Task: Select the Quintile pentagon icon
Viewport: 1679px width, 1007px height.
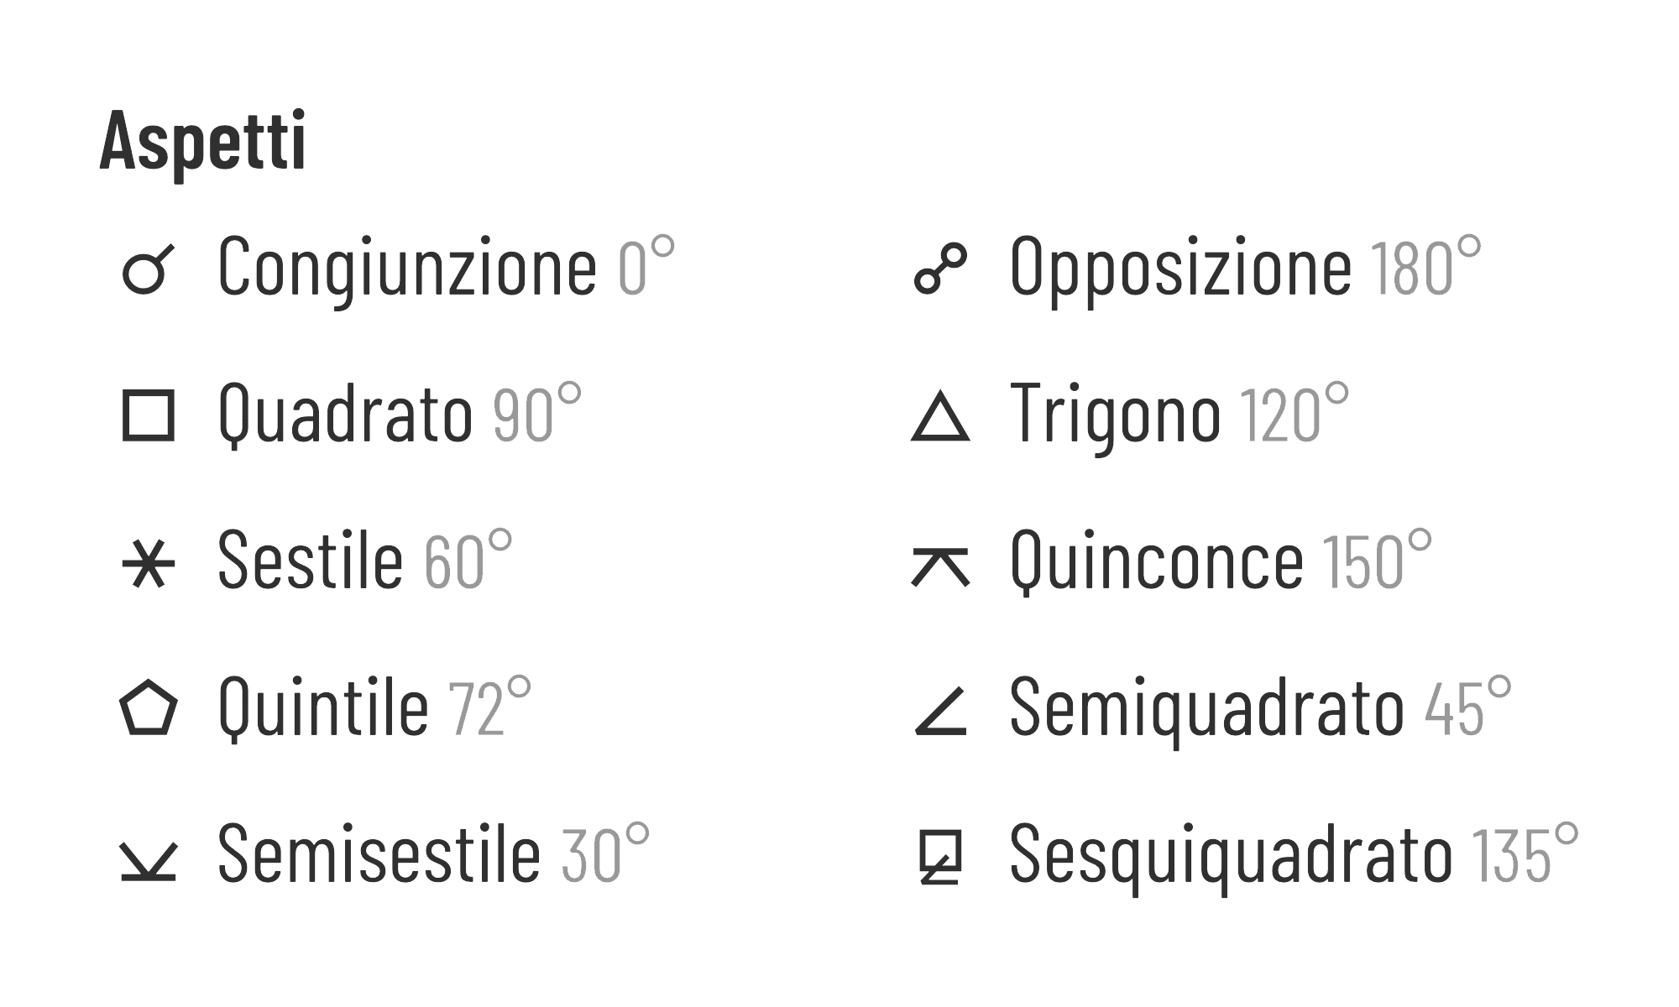Action: click(149, 708)
